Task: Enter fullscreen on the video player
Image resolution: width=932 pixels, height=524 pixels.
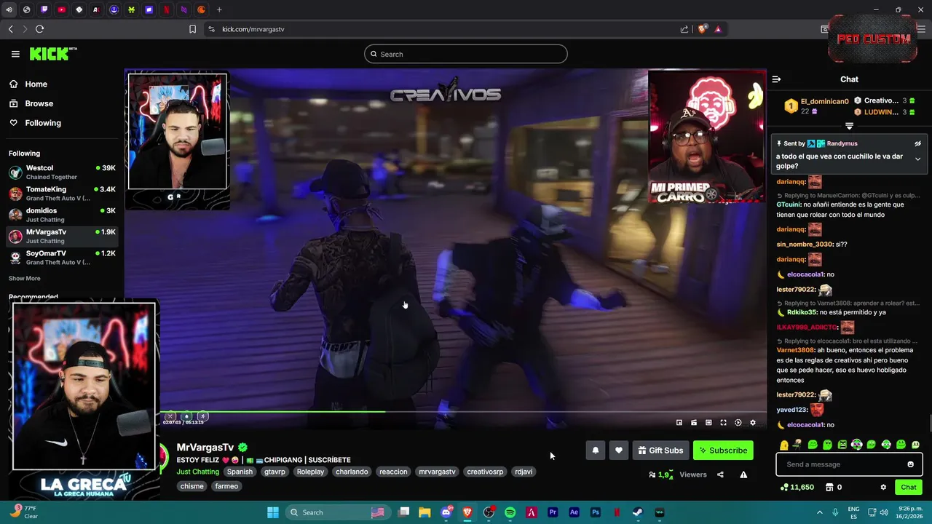Action: point(723,422)
